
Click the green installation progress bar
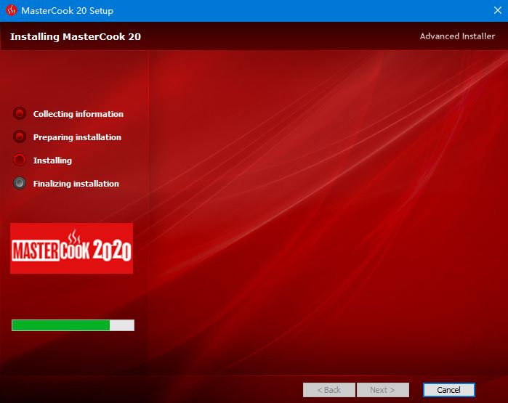pyautogui.click(x=73, y=325)
